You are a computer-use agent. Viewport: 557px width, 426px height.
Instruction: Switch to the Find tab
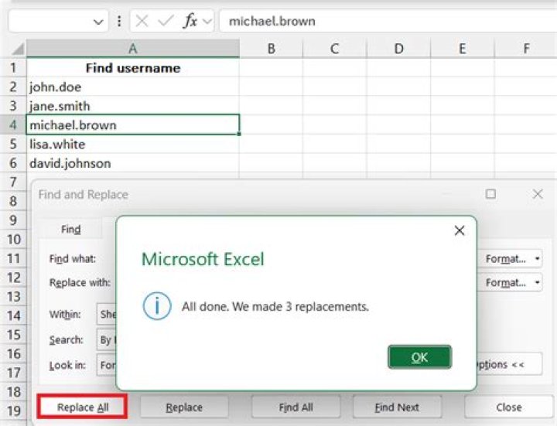click(71, 230)
